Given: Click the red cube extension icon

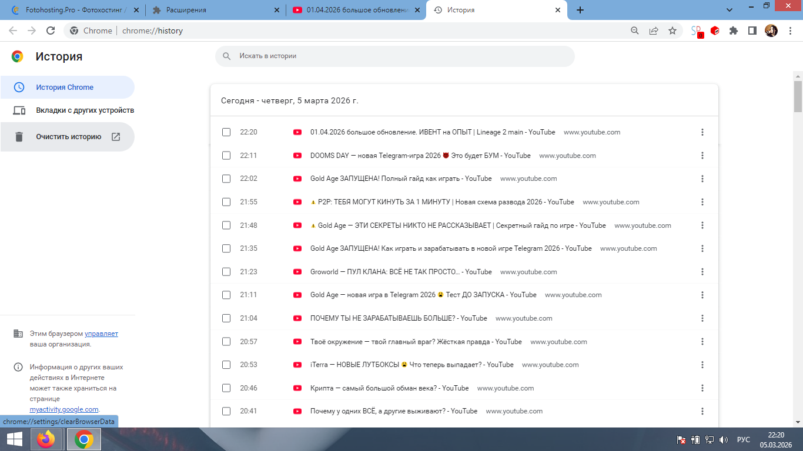Looking at the screenshot, I should (x=715, y=31).
